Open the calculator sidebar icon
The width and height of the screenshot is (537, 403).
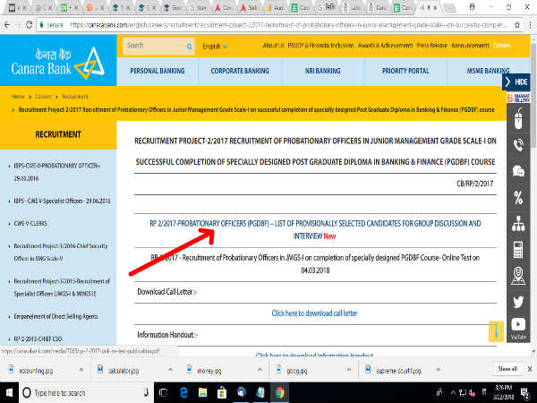pyautogui.click(x=518, y=250)
